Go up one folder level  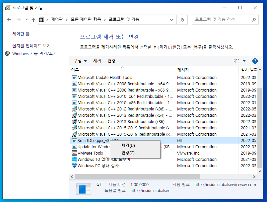coord(33,20)
